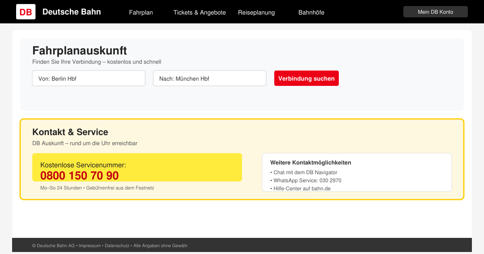Open the Bahnhöfe menu item

click(x=311, y=12)
